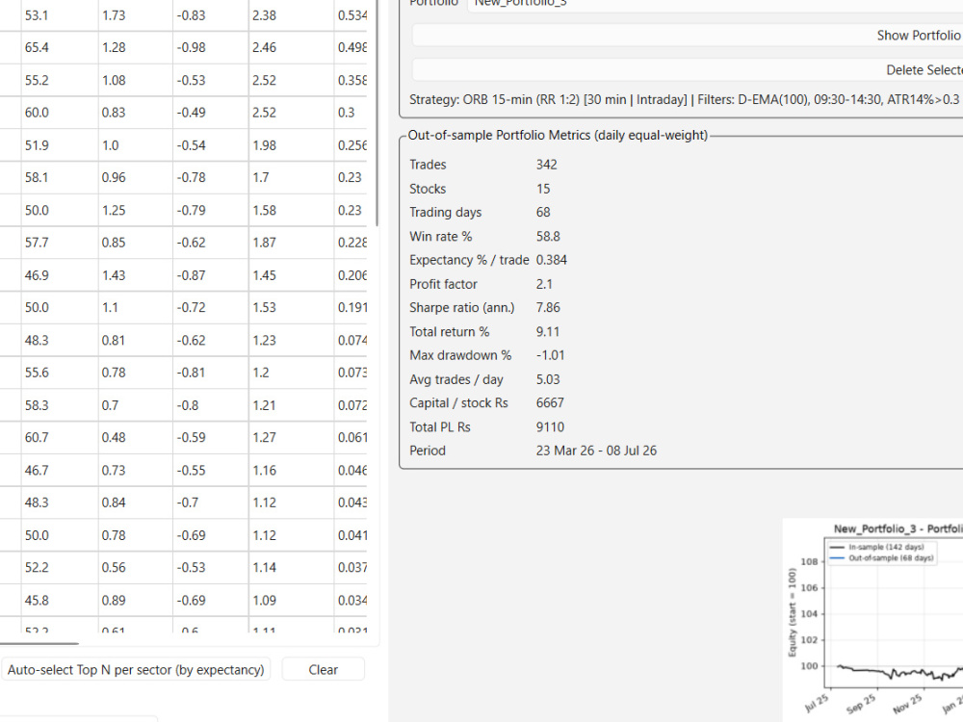Open the New_Portfolio_3 equity chart thumbnail
Screen dimensions: 963x722
pos(872,620)
